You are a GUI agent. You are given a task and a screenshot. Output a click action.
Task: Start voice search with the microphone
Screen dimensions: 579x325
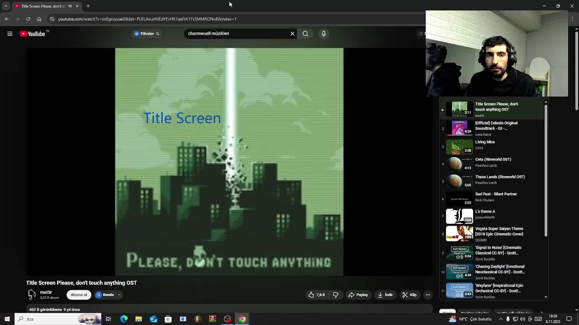323,33
